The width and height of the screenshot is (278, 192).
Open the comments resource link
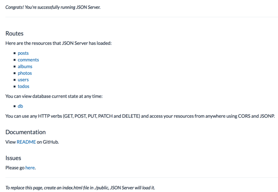tap(28, 60)
